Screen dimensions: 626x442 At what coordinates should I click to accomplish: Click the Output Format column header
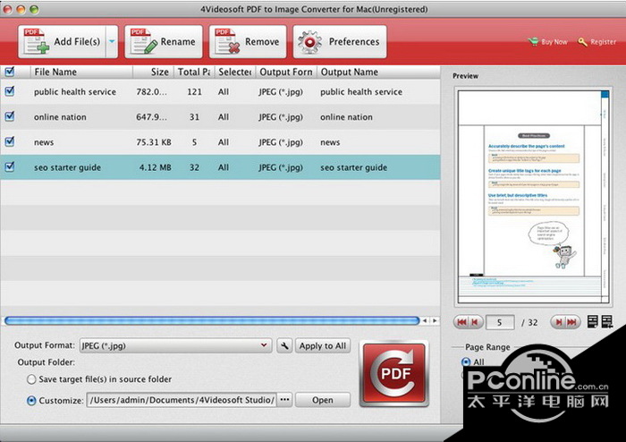pyautogui.click(x=286, y=72)
